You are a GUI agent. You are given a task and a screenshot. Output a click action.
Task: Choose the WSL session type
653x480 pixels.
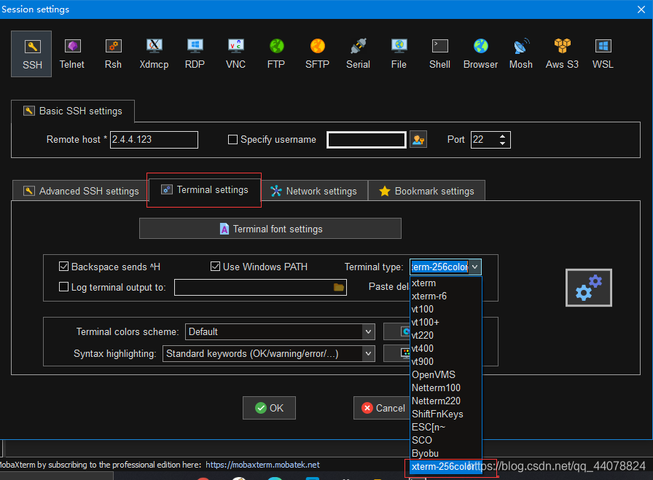click(603, 54)
